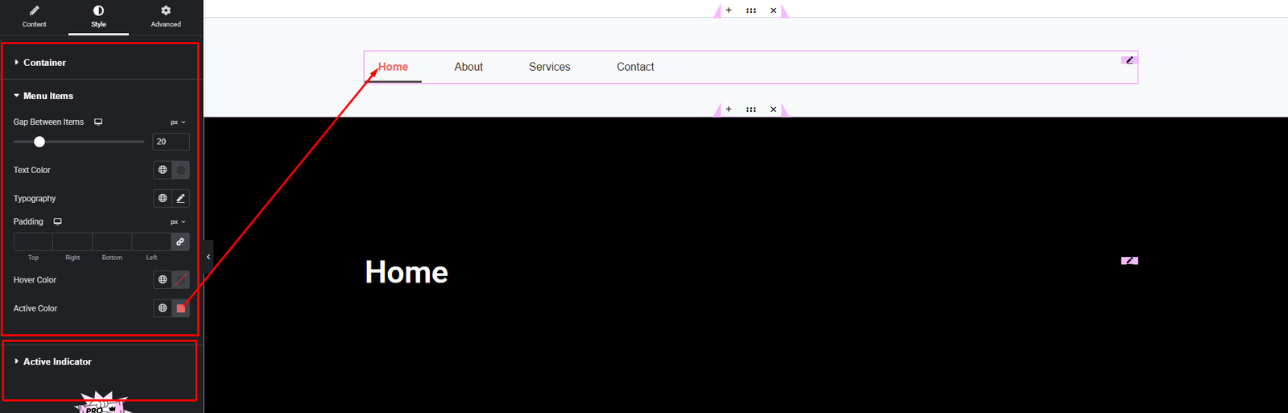Click the Services menu link
The width and height of the screenshot is (1288, 413).
[x=549, y=67]
